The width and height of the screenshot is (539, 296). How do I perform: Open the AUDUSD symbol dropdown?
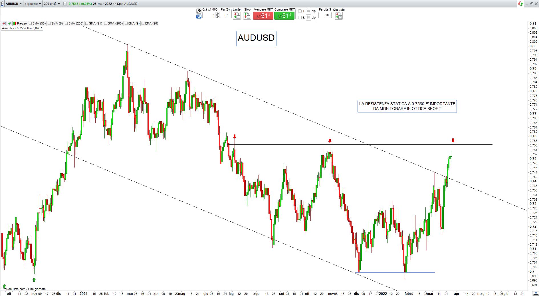click(13, 4)
